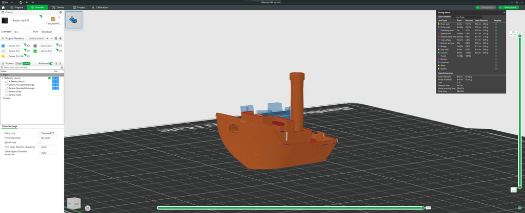Switch to the Prepare tab

(x=16, y=7)
